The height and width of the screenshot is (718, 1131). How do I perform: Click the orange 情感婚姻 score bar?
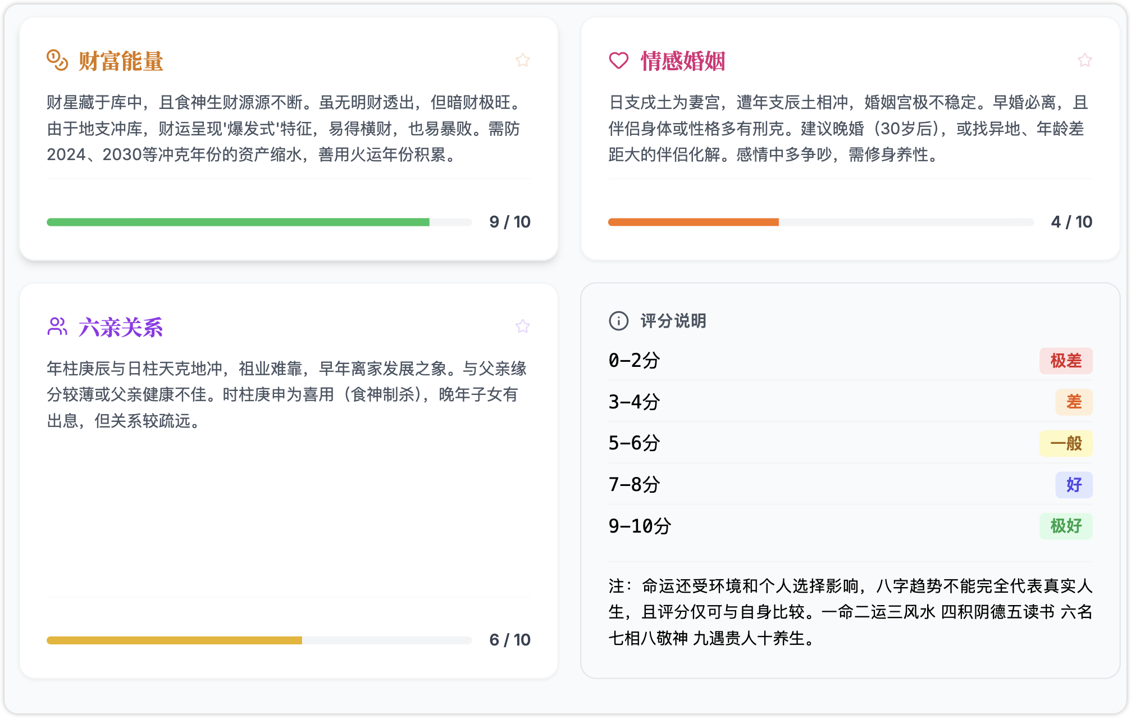(694, 222)
